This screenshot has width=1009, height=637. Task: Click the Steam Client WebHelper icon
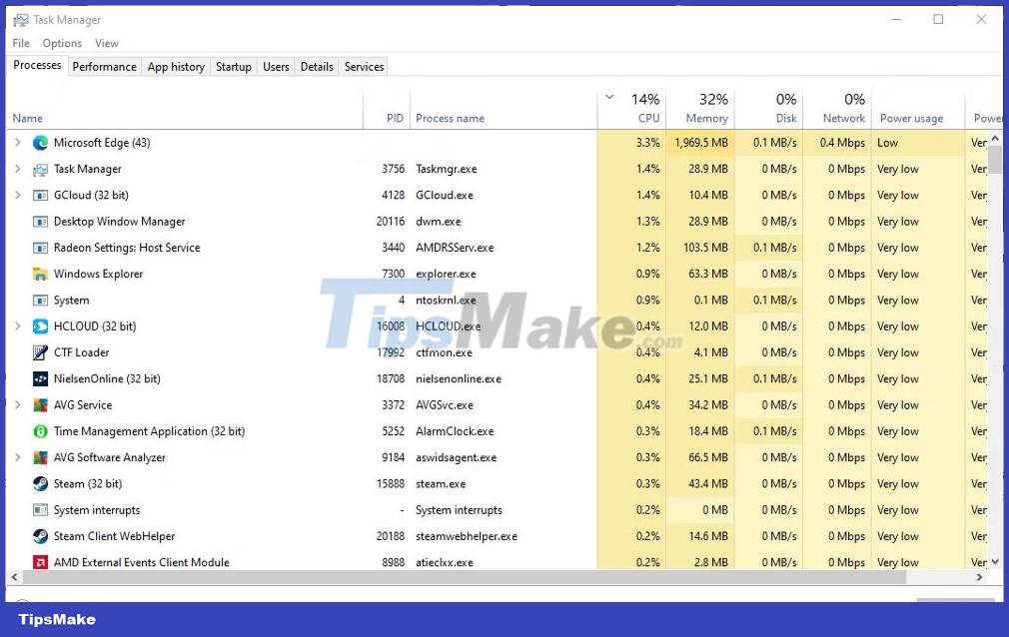pyautogui.click(x=40, y=536)
